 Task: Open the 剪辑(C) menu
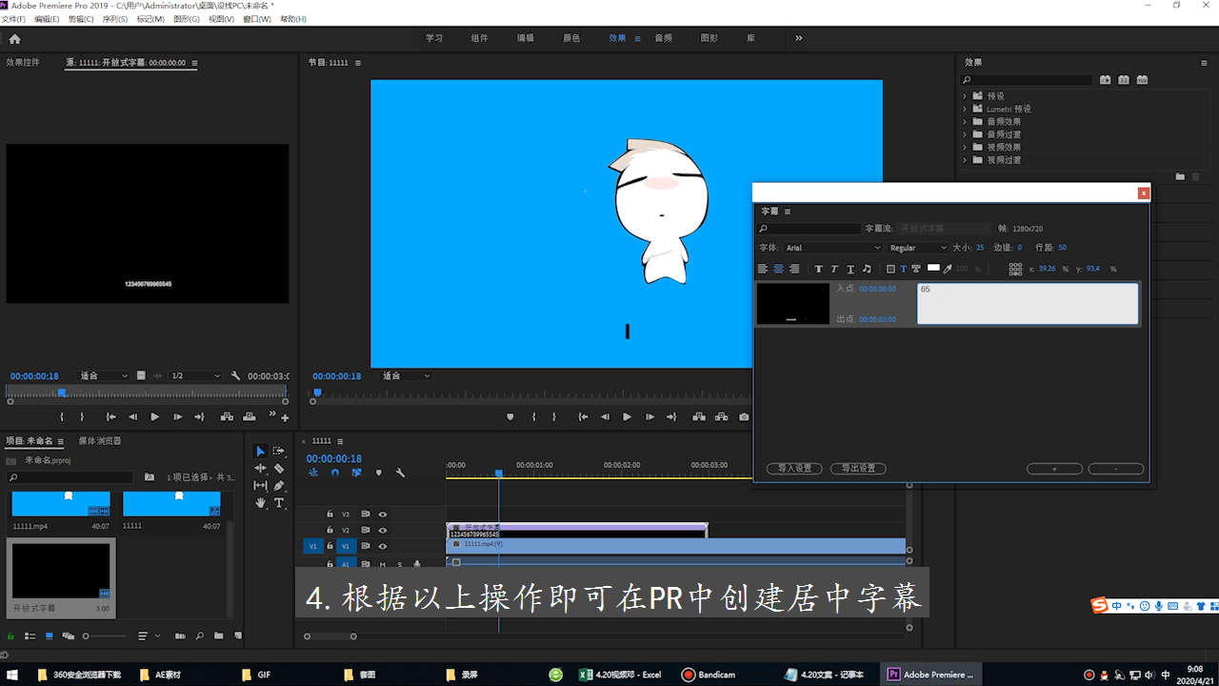click(x=80, y=19)
